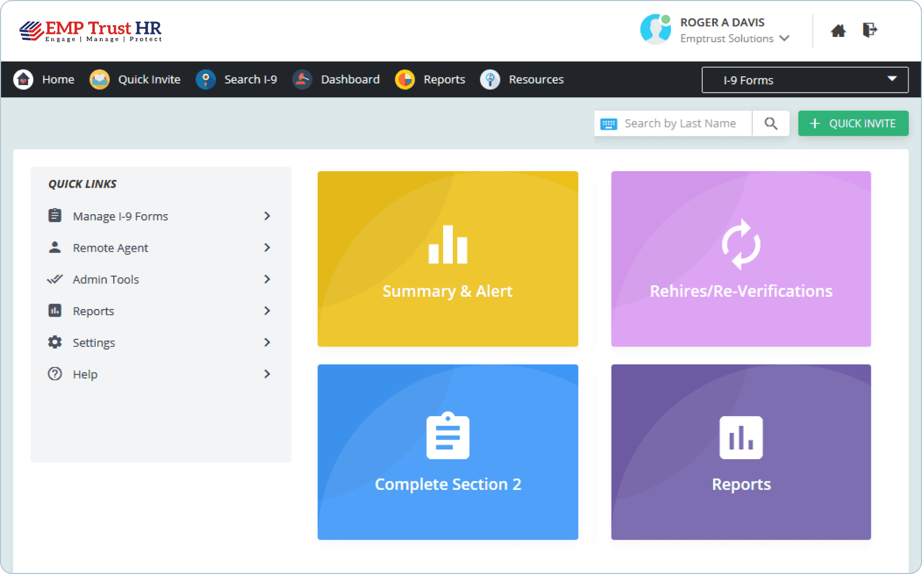922x574 pixels.
Task: Click the Reports chart icon in Quick Links
Action: point(55,311)
